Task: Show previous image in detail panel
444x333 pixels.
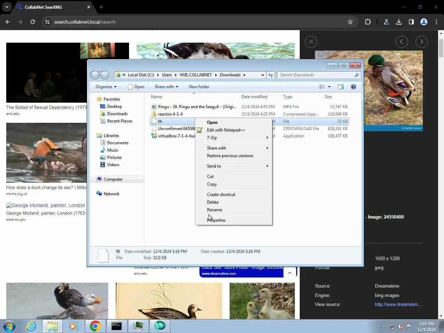Action: (402, 42)
